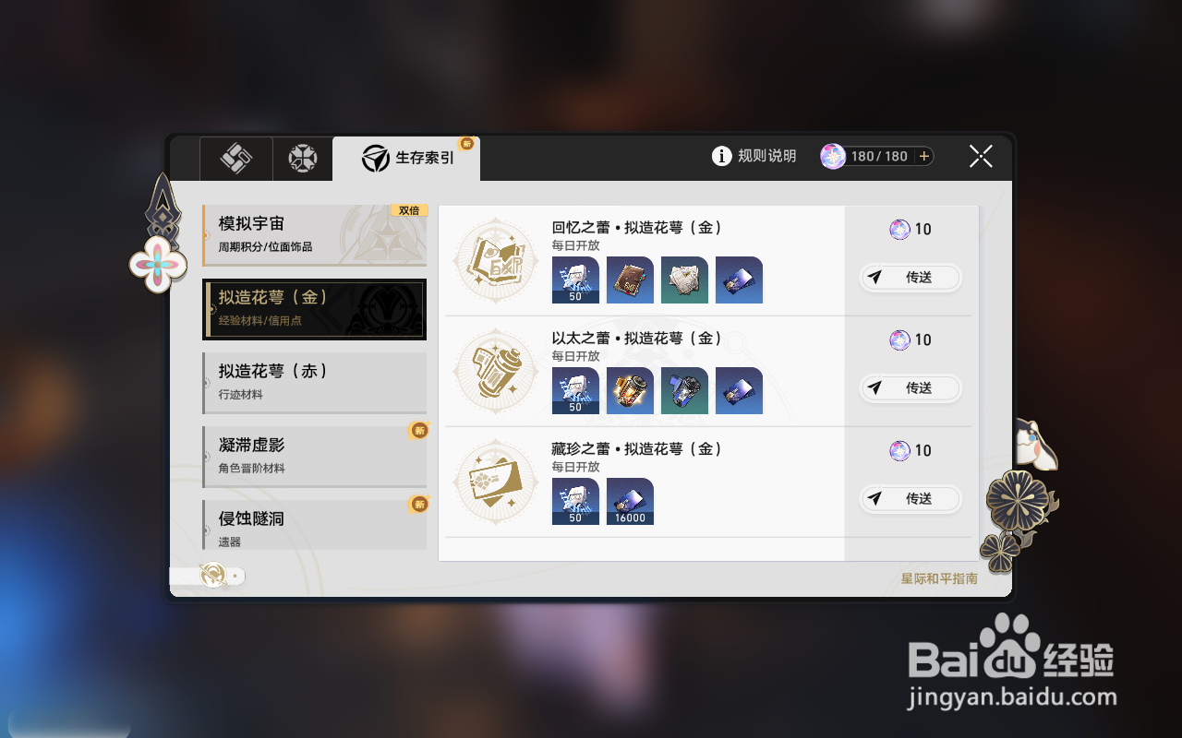The width and height of the screenshot is (1182, 738).
Task: Teleport to 回忆之蕾 calyx
Action: coord(911,277)
